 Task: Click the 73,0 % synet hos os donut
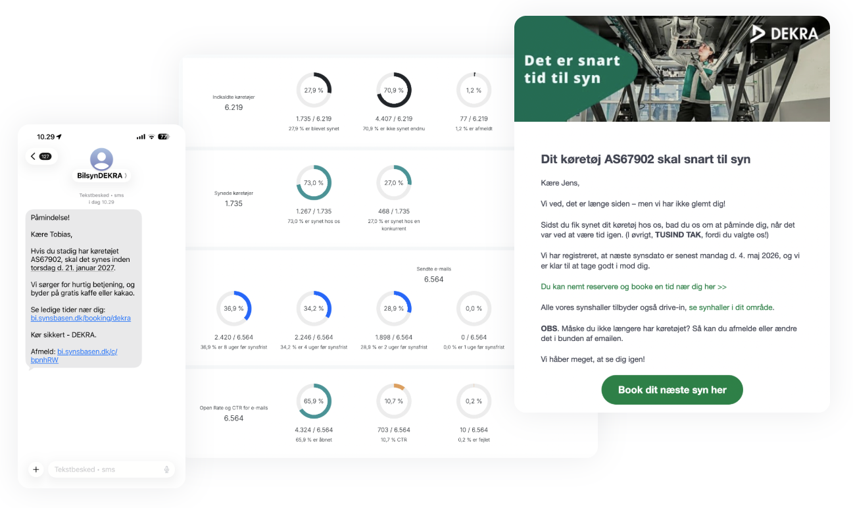[x=314, y=183]
